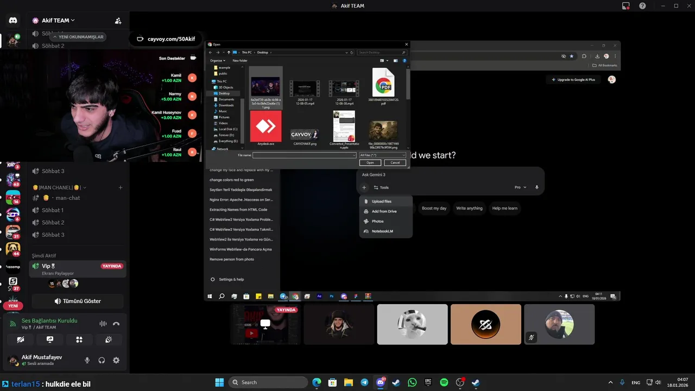The width and height of the screenshot is (695, 391).
Task: Click Upgrade to Google AI Plus
Action: tap(573, 80)
